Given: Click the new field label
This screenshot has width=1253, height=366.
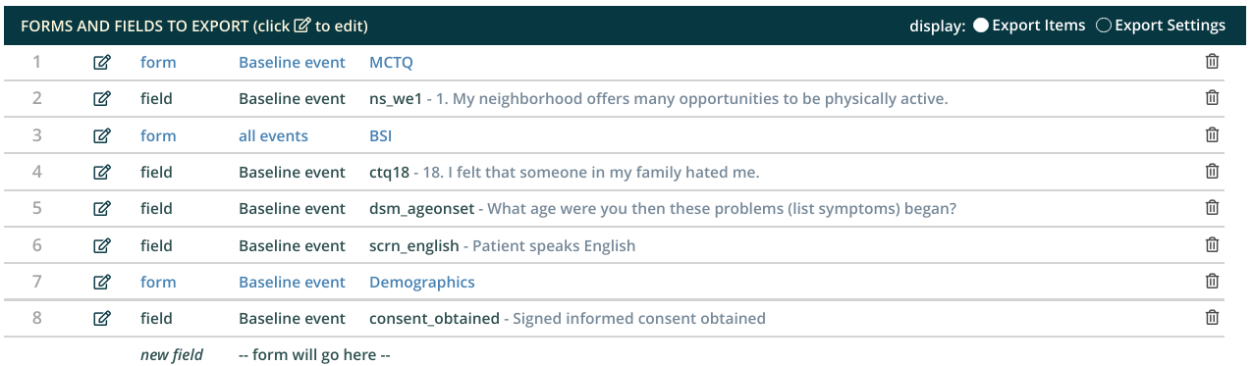Looking at the screenshot, I should pyautogui.click(x=172, y=354).
